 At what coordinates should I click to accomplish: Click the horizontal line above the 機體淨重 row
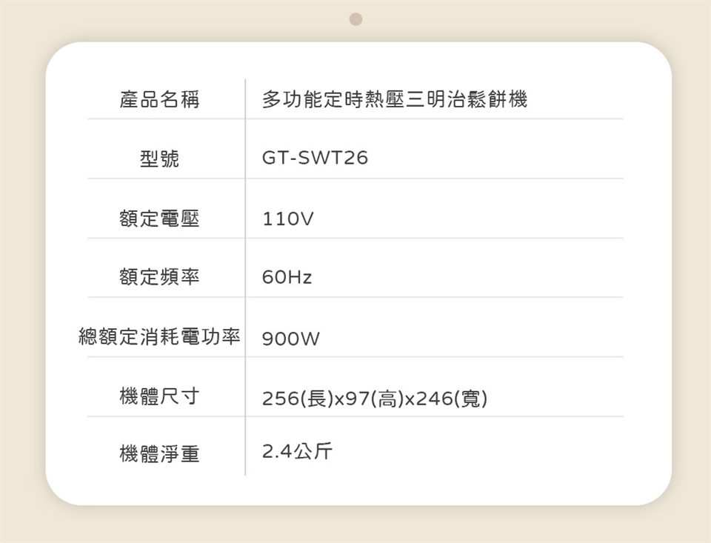coord(355,416)
